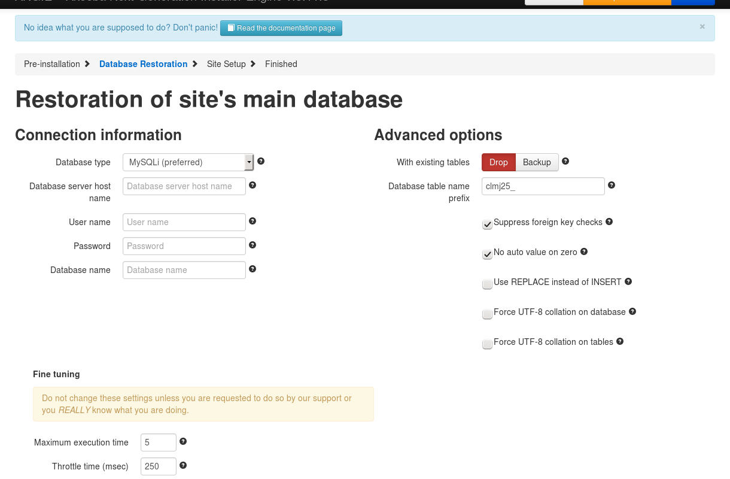
Task: Enable Use REPLACE instead of INSERT
Action: click(x=487, y=284)
